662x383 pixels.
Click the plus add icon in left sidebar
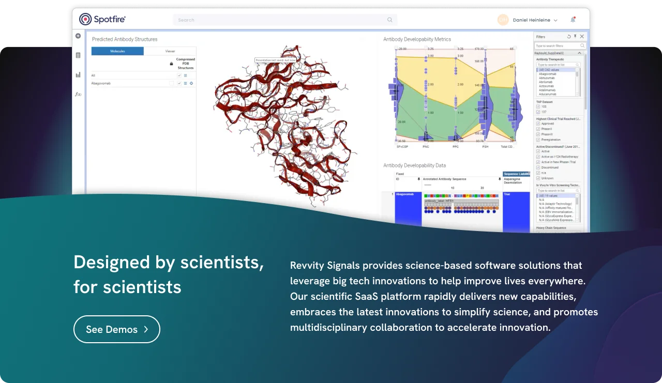[78, 36]
